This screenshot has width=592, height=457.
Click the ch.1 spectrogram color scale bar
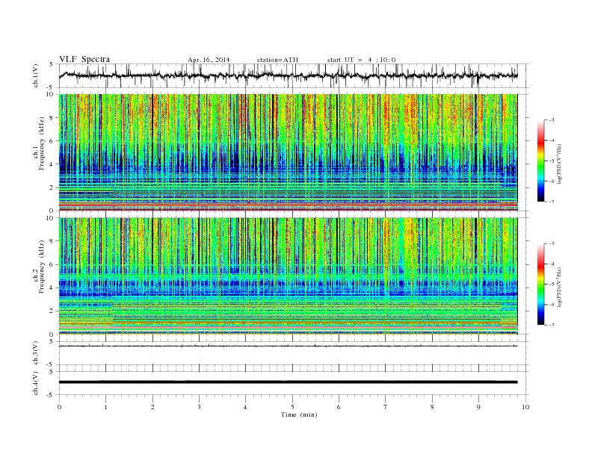point(540,161)
